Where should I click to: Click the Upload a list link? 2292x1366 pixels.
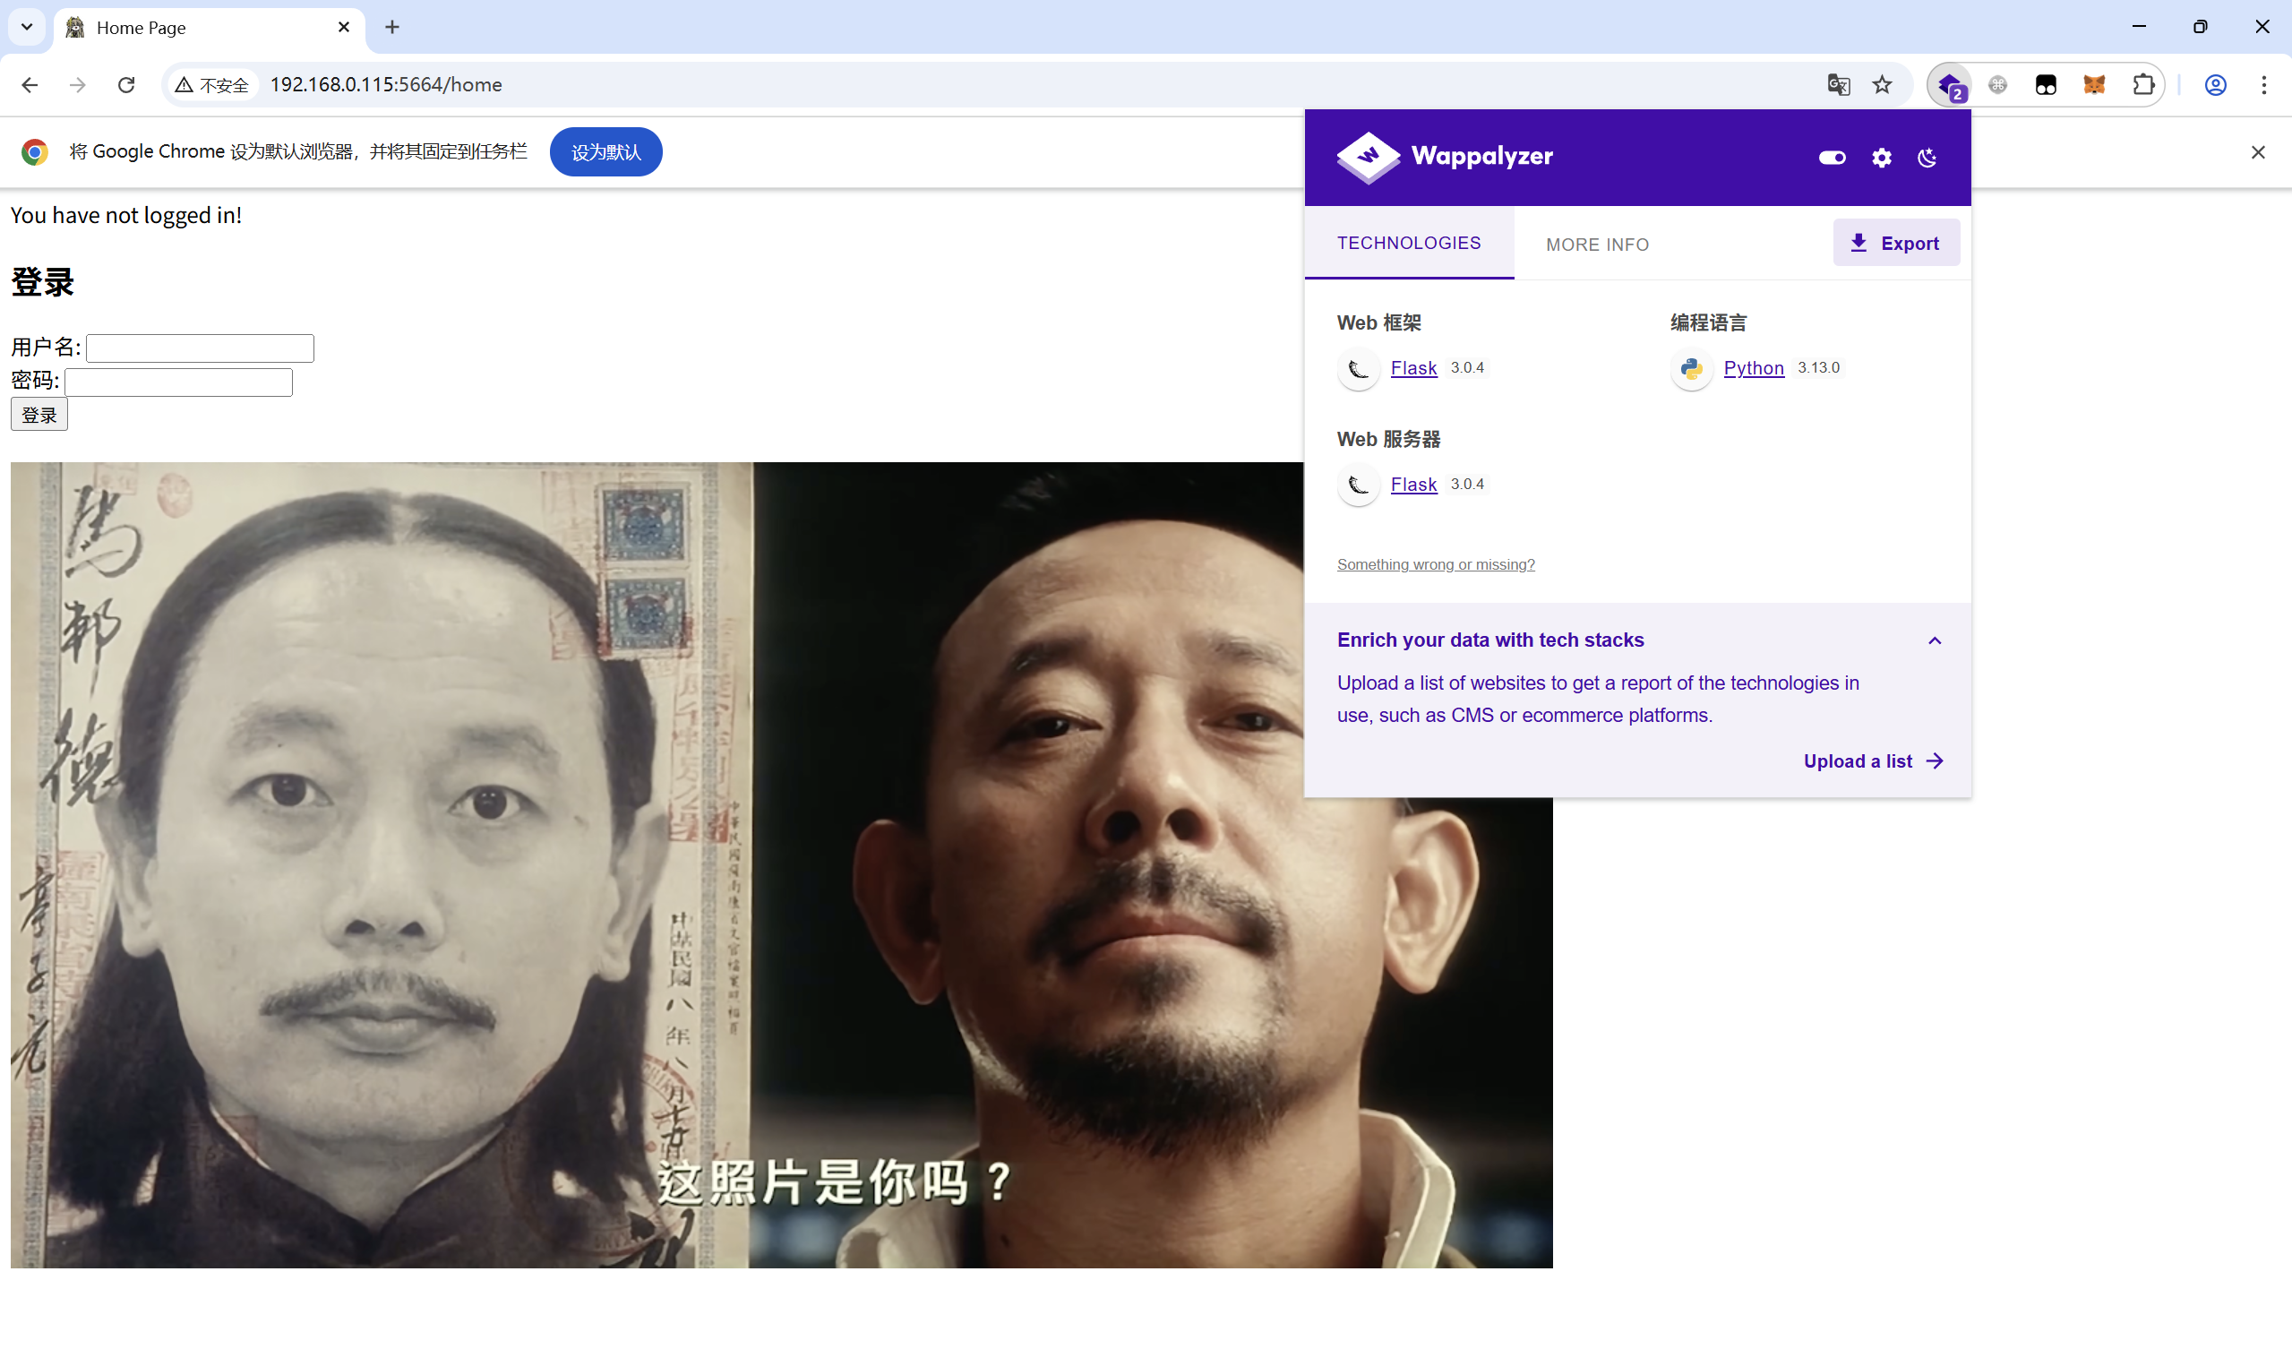pos(1874,761)
